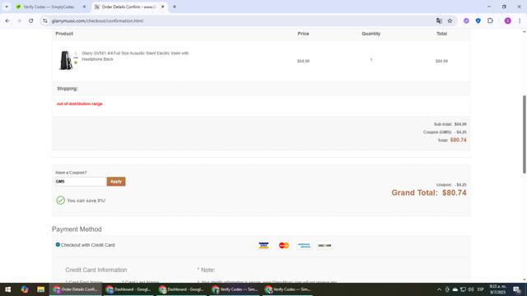Open the Chrome profile avatar
Screen dimensions: 527x296
pyautogui.click(x=507, y=21)
